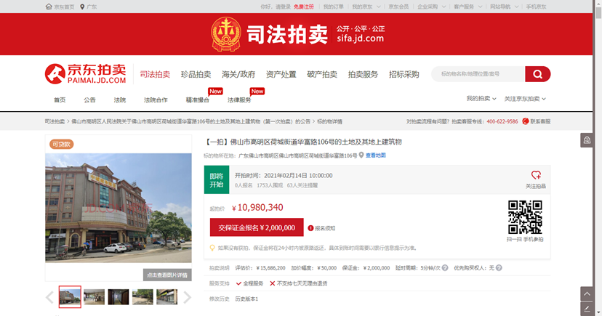Click the right sidebar house icon
Image resolution: width=602 pixels, height=316 pixels.
[587, 140]
